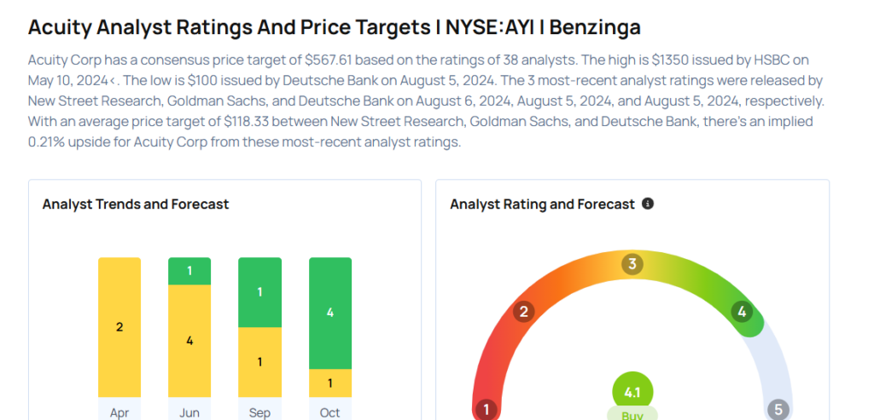Click the Buy rating label
Screen dimensions: 874x420
coord(632,415)
